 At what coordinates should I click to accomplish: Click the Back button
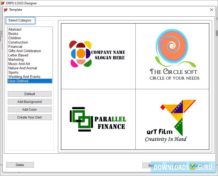coord(152,165)
